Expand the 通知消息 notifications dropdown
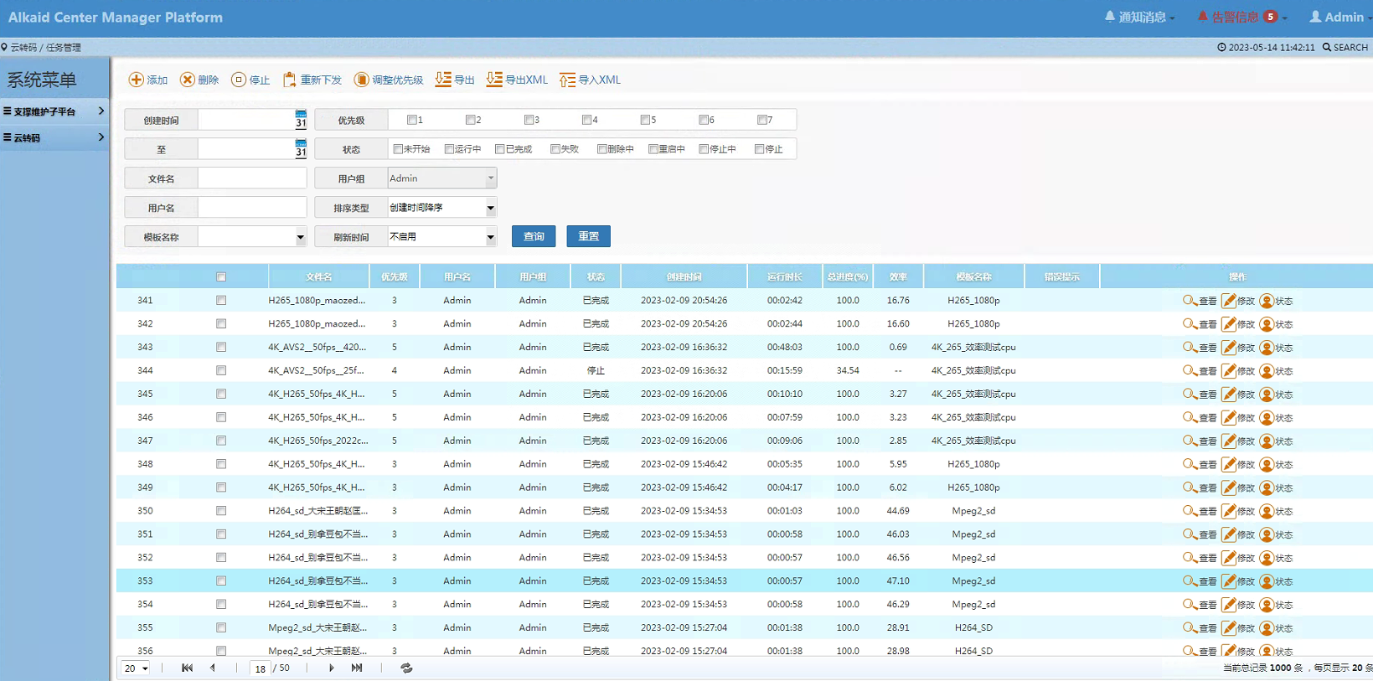 pyautogui.click(x=1139, y=17)
